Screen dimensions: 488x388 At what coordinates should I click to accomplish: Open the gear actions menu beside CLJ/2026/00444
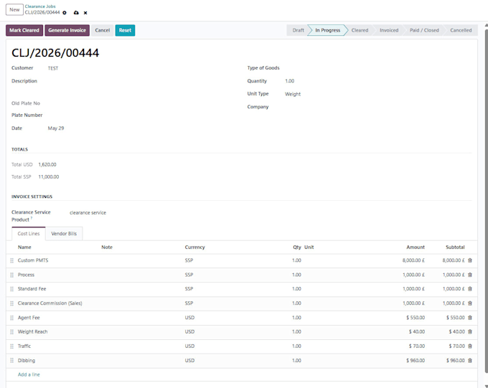click(x=65, y=13)
